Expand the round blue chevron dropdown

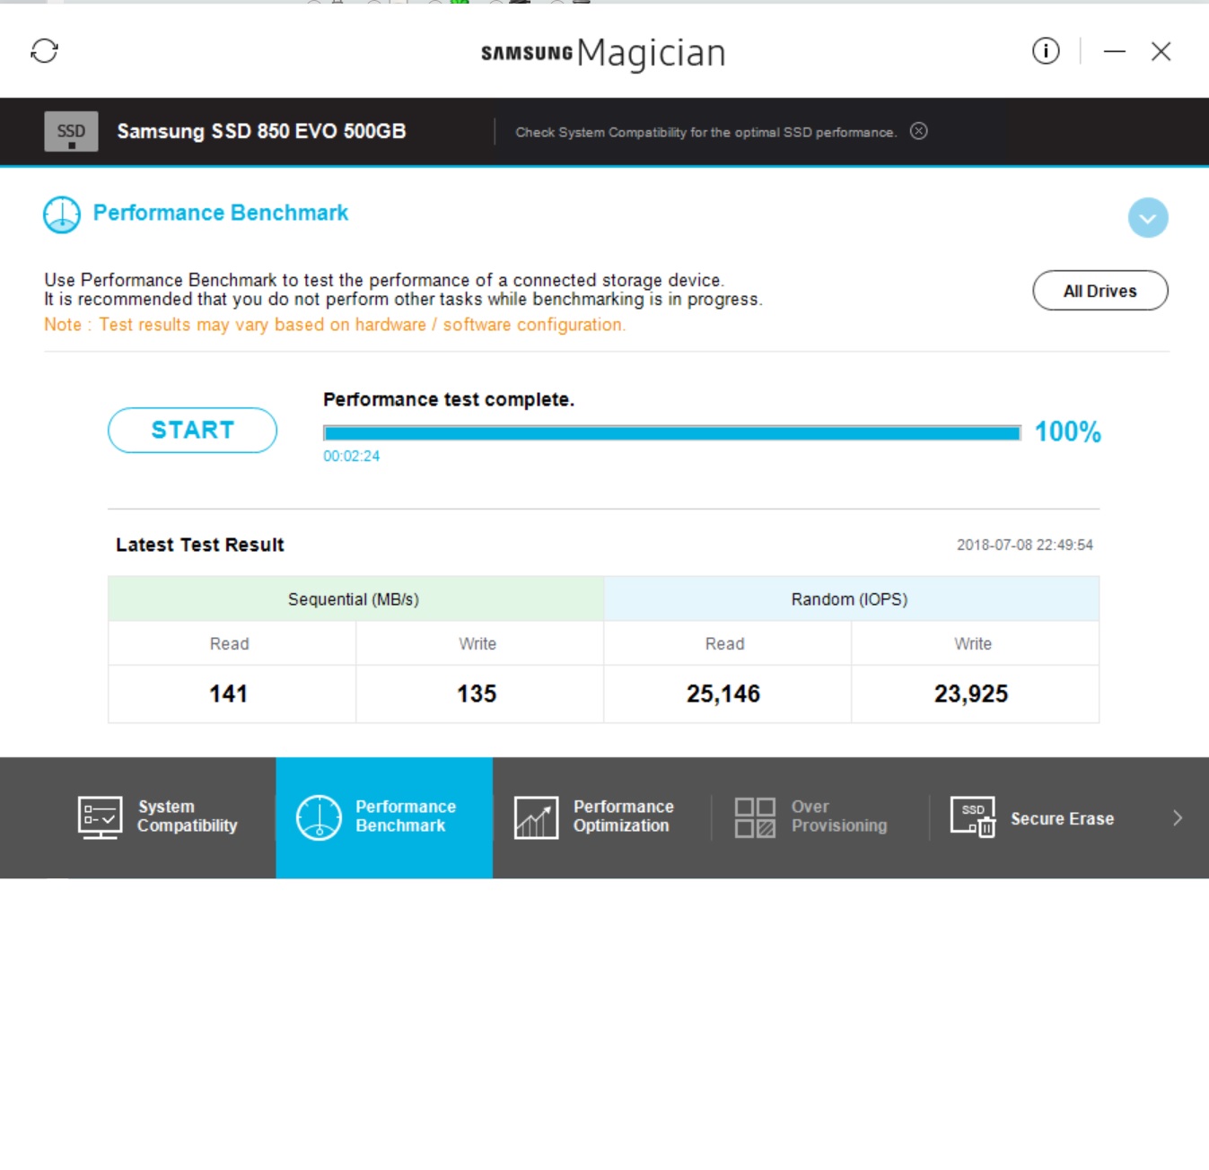coord(1148,218)
